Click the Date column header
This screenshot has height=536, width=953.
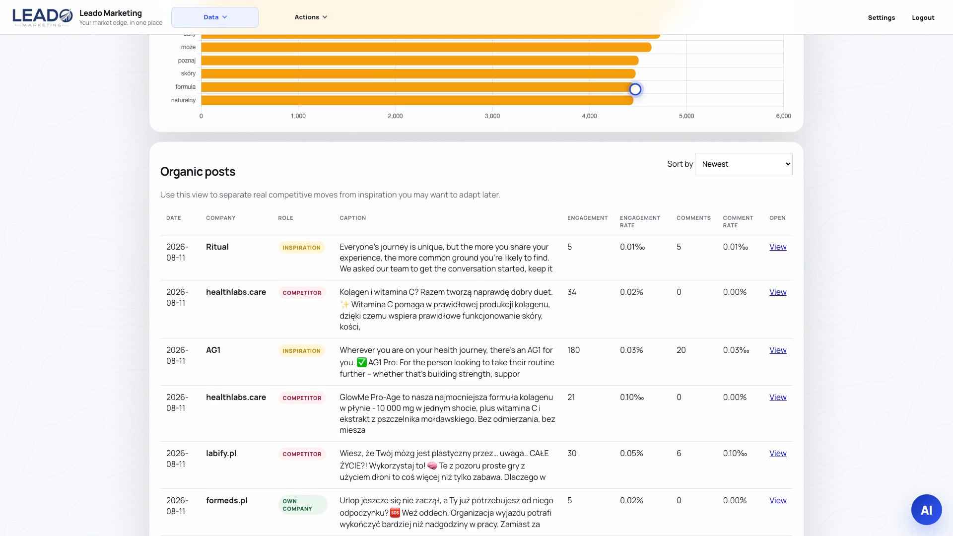(174, 218)
